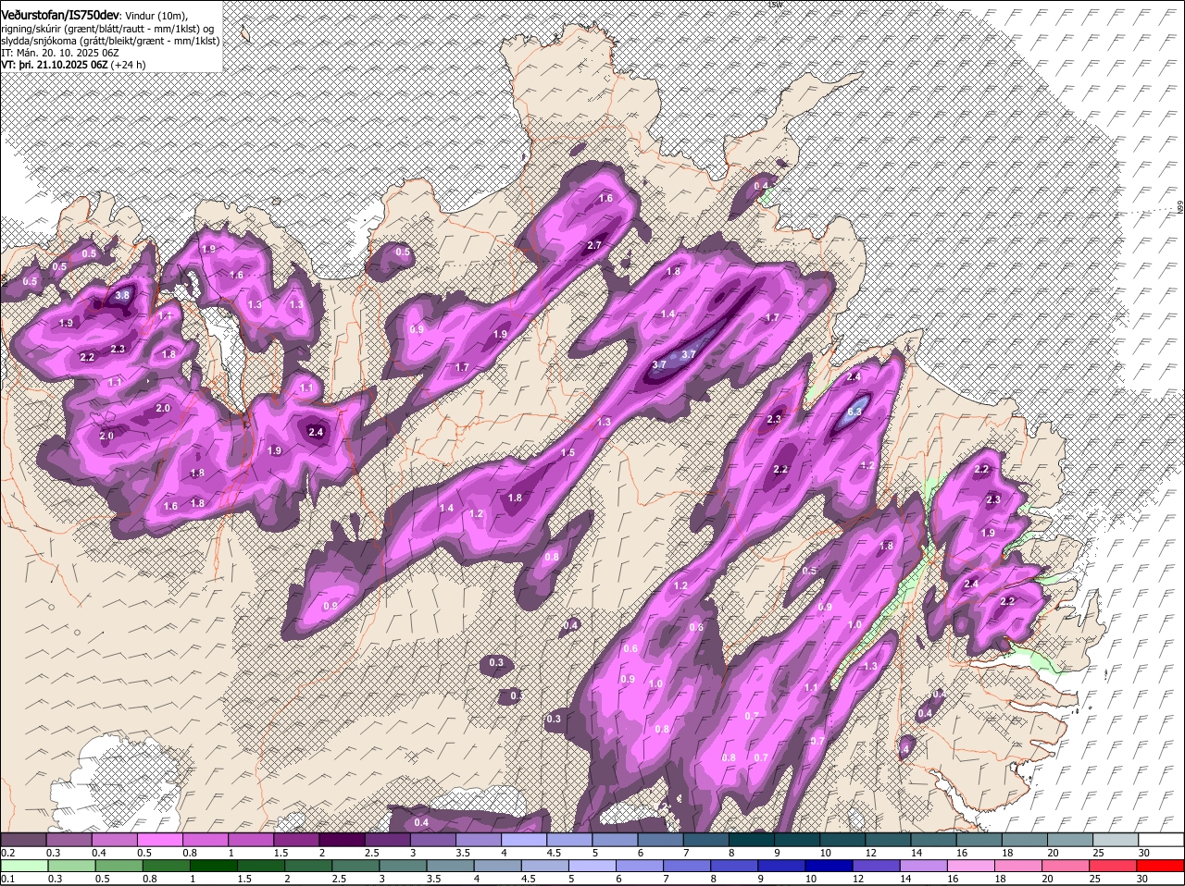Viewport: 1185px width, 886px height.
Task: Click the 0.4 label in snow legend
Action: tap(98, 853)
